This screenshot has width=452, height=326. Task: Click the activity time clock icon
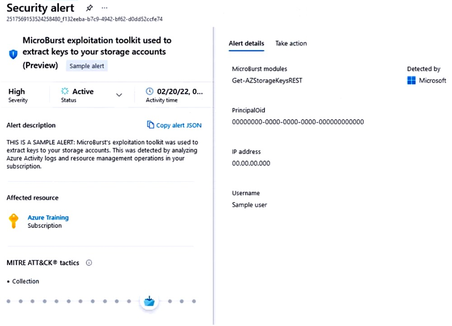tap(150, 91)
